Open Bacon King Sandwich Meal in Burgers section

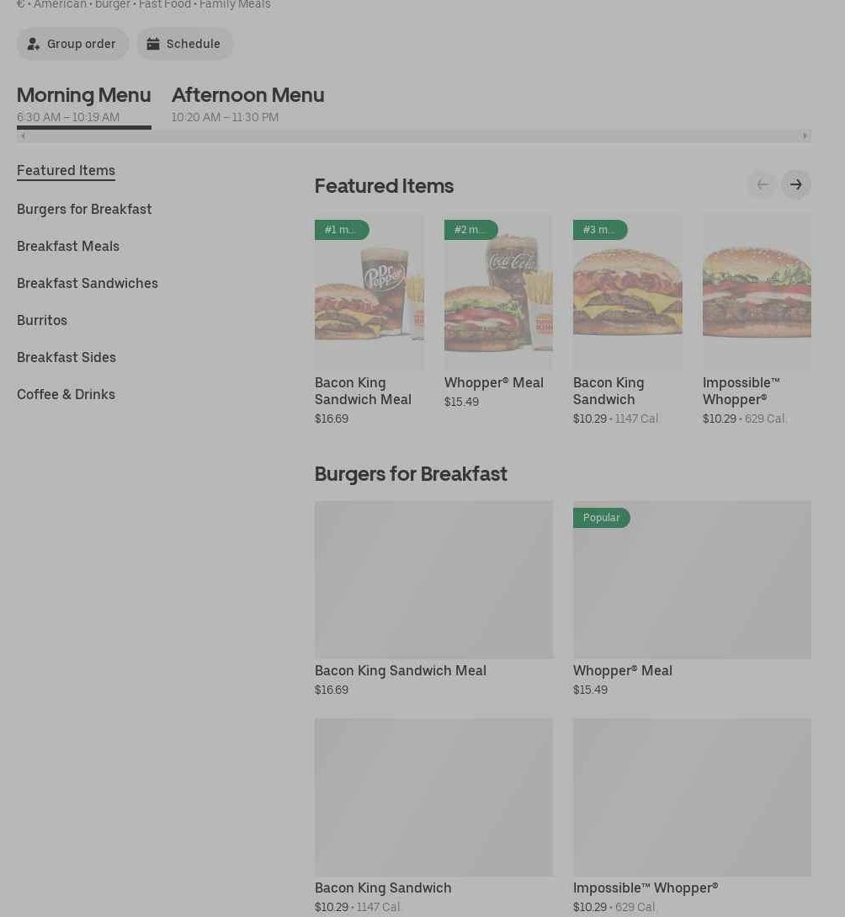point(433,581)
